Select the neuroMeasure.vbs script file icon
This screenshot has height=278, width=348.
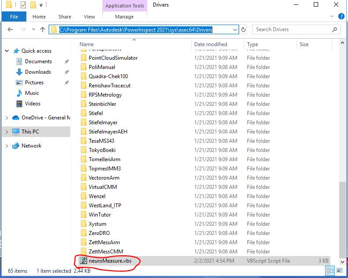[83, 260]
